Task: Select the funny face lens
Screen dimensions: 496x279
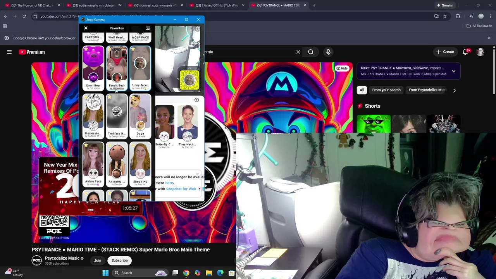Action: point(140,68)
